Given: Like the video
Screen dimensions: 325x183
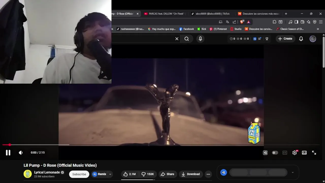Looking at the screenshot, I should click(129, 174).
